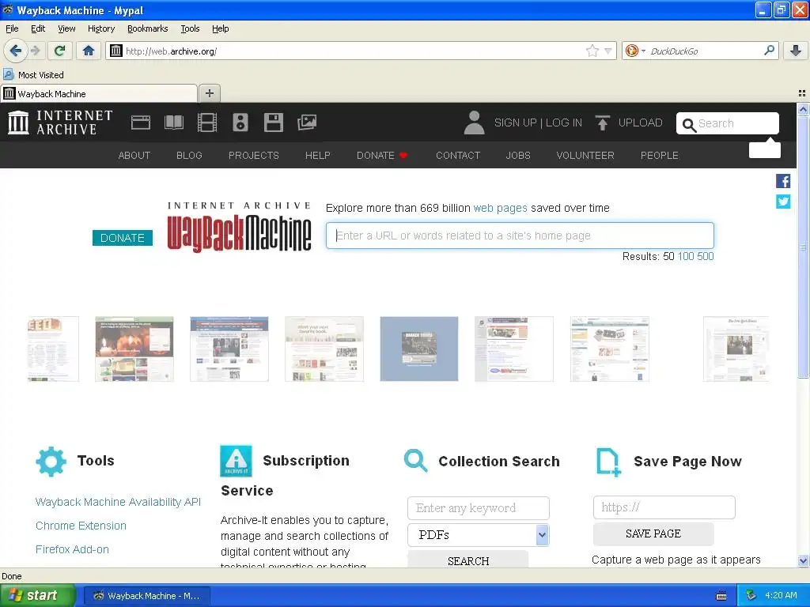This screenshot has height=607, width=810.
Task: Click the SEARCH button under PDFs
Action: coord(468,560)
